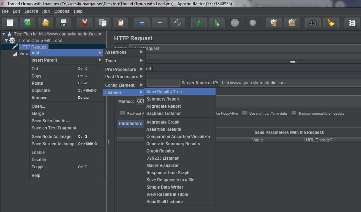
Task: Check the Redirect Automatically checkbox
Action: (122, 113)
